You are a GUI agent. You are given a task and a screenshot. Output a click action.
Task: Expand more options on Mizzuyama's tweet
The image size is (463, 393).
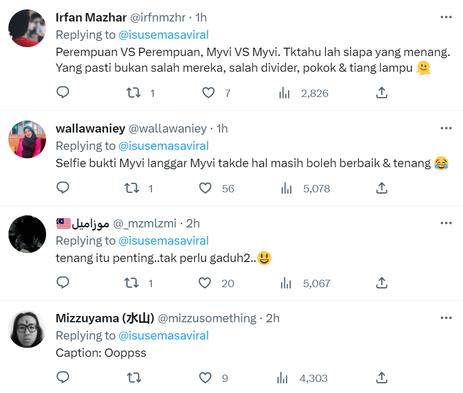(x=446, y=318)
